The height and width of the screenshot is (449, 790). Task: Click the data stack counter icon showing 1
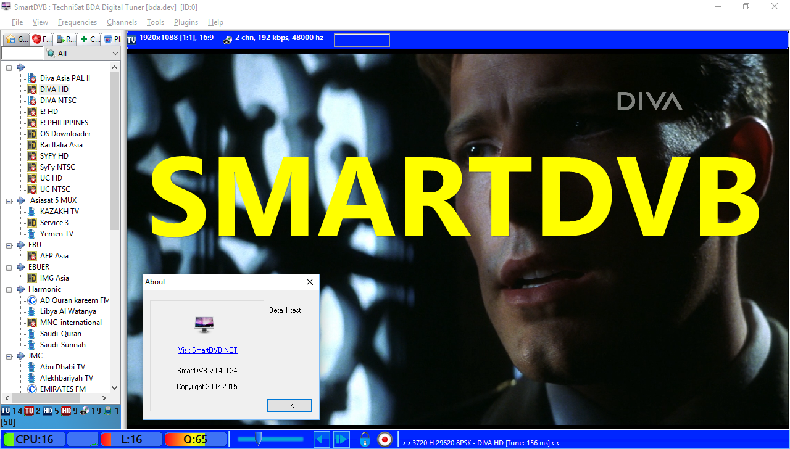[108, 411]
